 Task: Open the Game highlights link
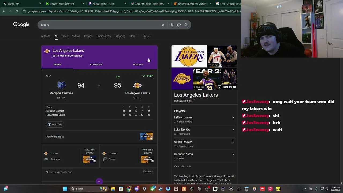pos(55,136)
